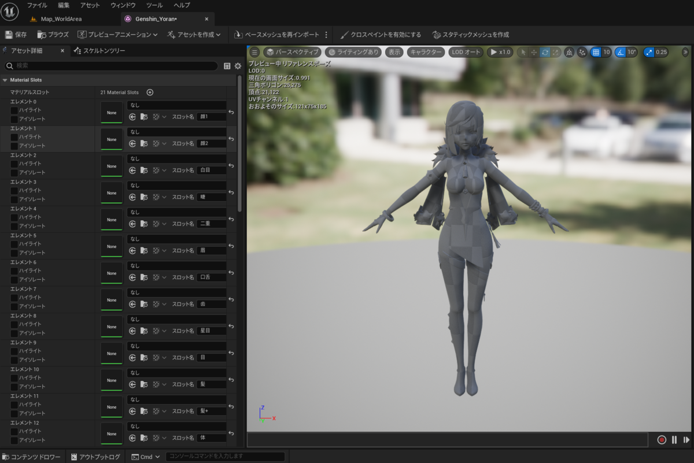Enable アイソレート checkbox for エレメント 0

[14, 118]
